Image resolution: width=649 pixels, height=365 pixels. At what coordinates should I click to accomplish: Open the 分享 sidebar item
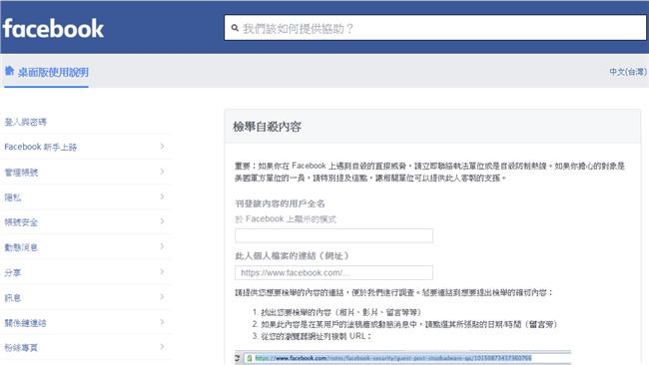[x=13, y=273]
